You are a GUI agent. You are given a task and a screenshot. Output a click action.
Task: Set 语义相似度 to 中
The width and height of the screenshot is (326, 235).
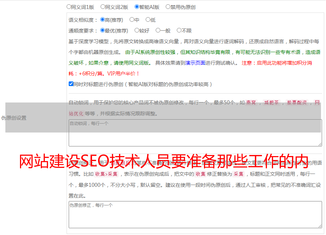tap(132, 20)
